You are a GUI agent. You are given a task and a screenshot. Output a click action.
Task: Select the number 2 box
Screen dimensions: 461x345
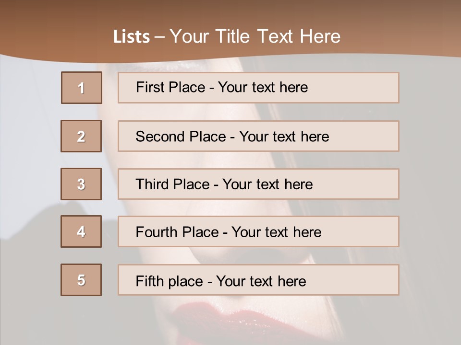[x=81, y=136]
